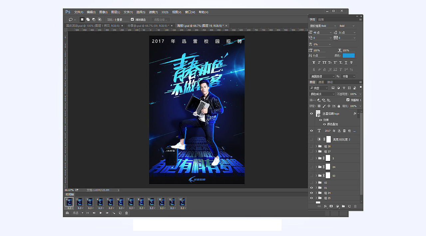Go to the first frame of the animation
The height and width of the screenshot is (236, 426).
(88, 213)
